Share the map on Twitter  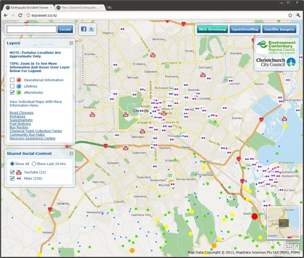[92, 29]
